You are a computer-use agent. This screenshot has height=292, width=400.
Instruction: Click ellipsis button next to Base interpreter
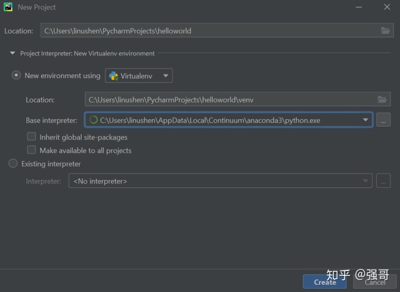pos(383,120)
